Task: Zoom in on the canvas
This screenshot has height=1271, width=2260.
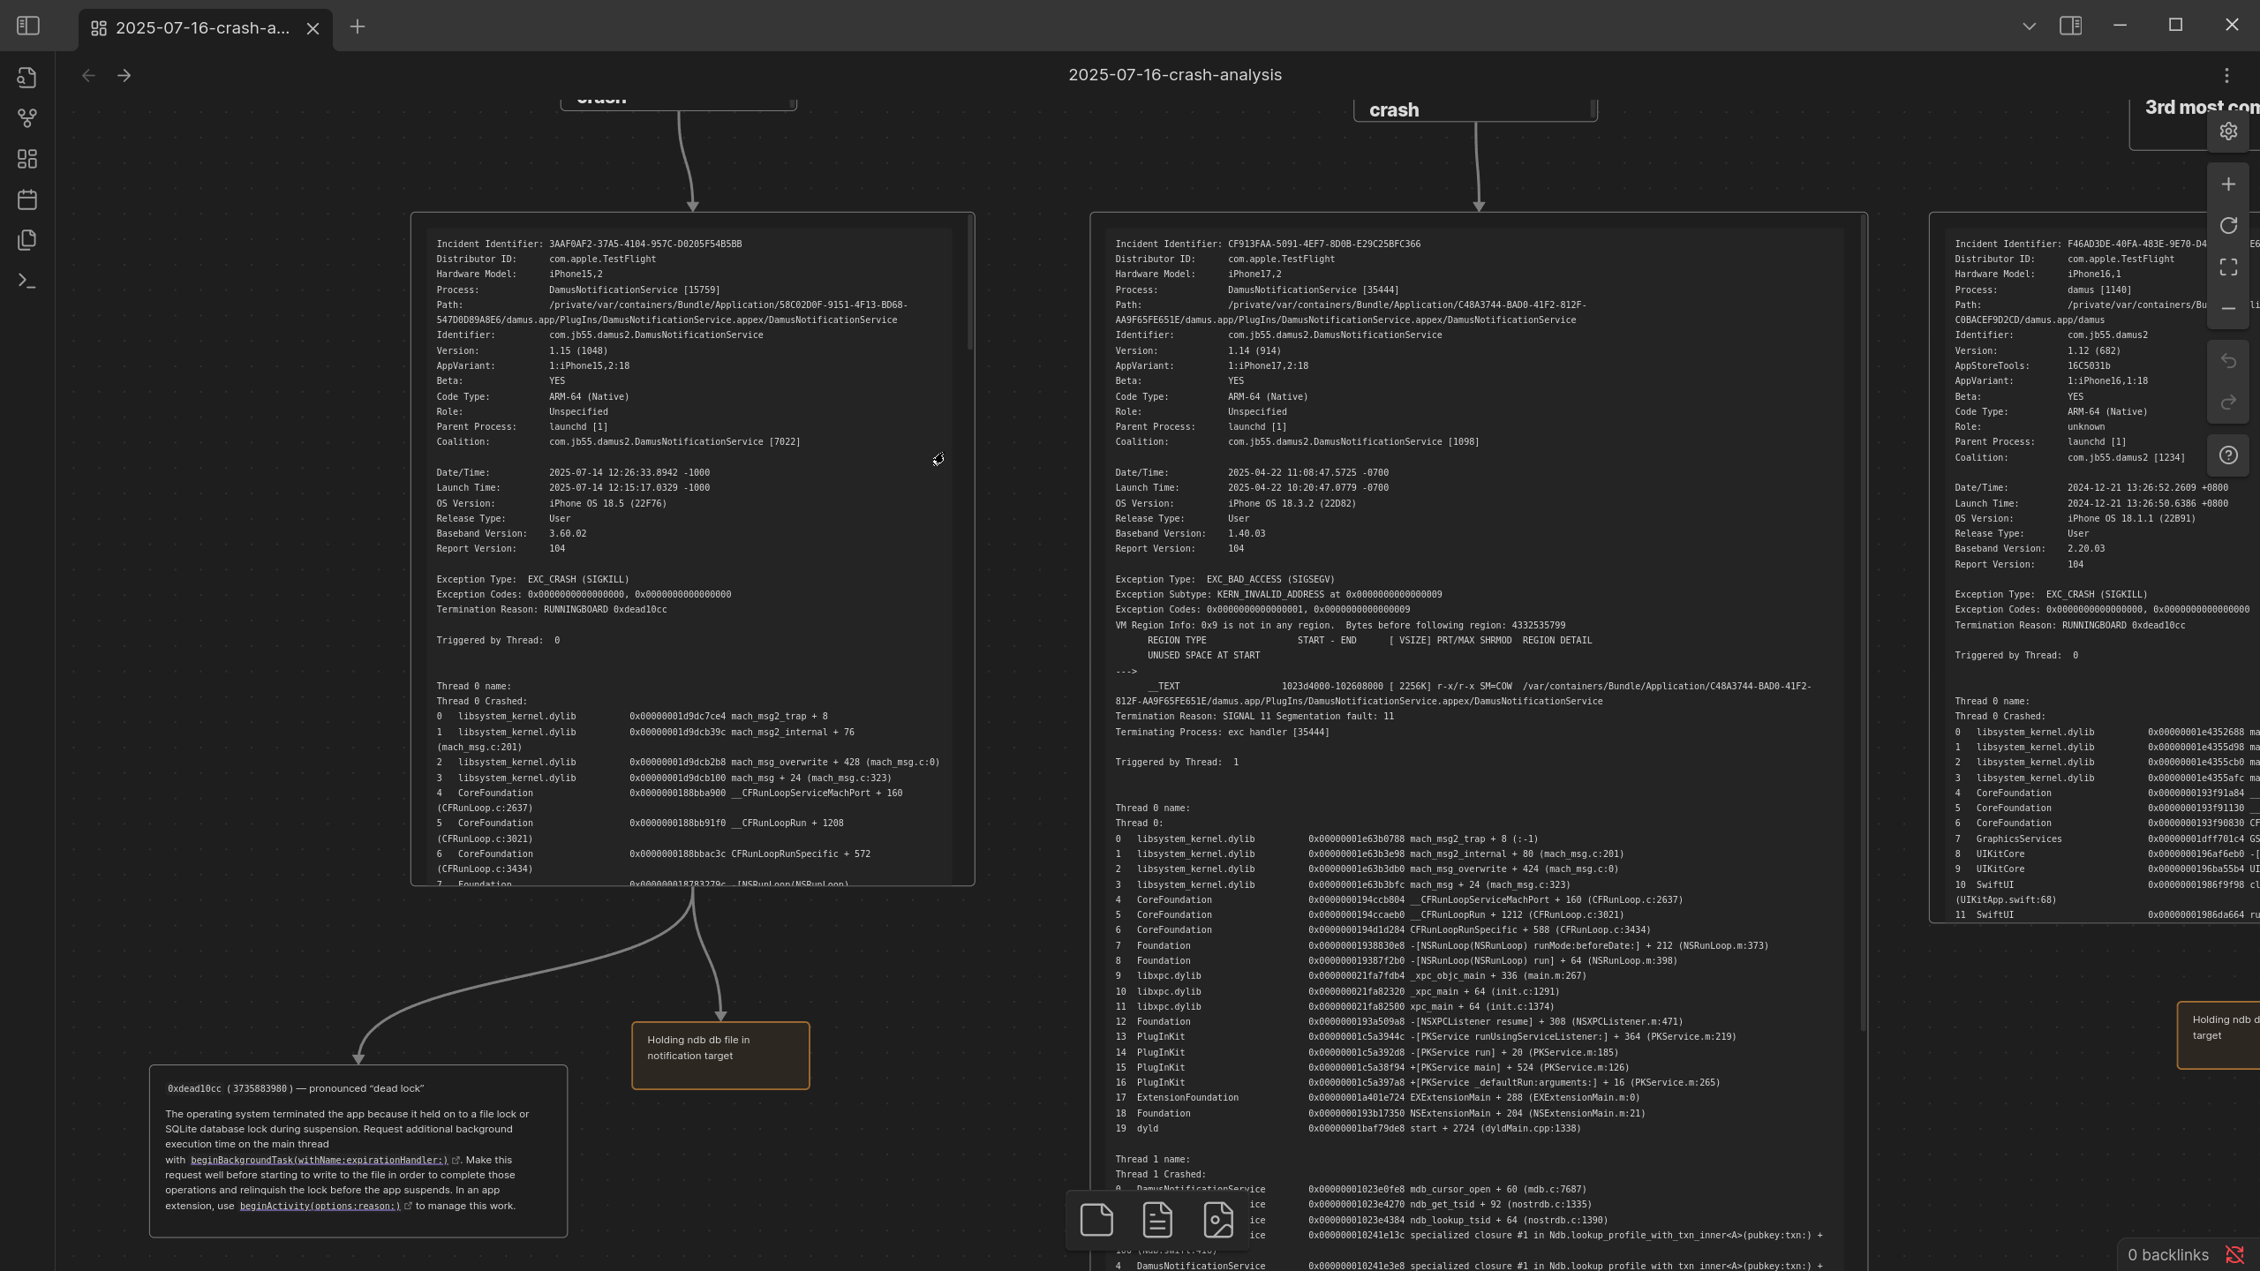Action: [2228, 184]
